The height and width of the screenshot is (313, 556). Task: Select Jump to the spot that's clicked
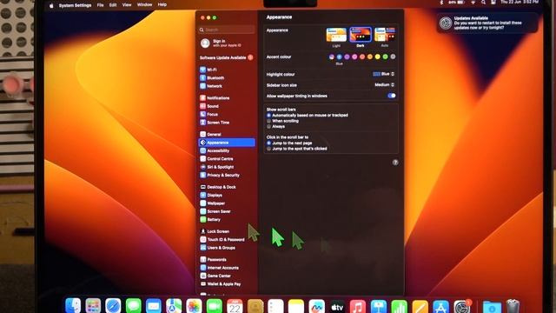268,149
